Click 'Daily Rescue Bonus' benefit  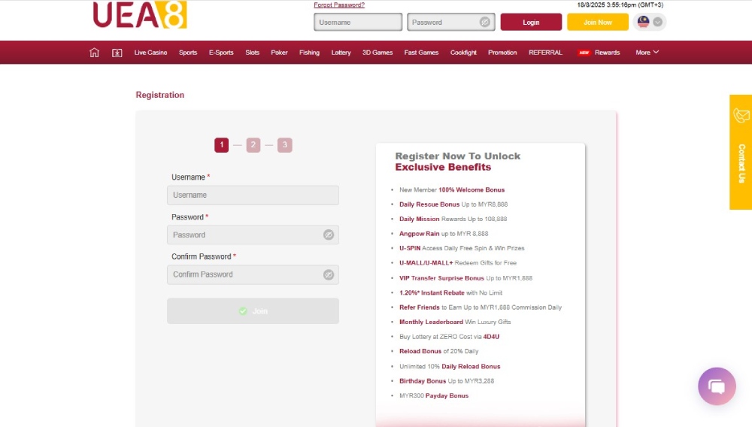429,204
